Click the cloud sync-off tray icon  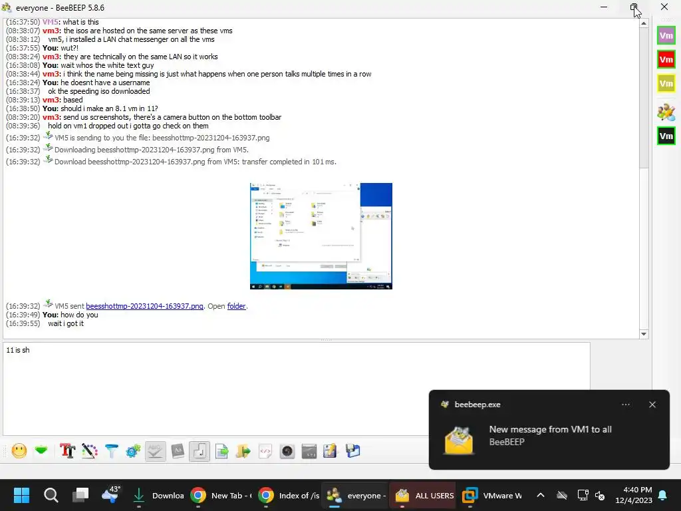point(562,495)
